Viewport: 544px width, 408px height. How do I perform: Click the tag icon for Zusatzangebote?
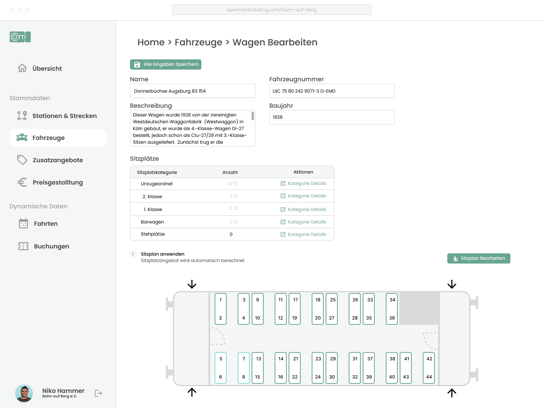tap(22, 160)
